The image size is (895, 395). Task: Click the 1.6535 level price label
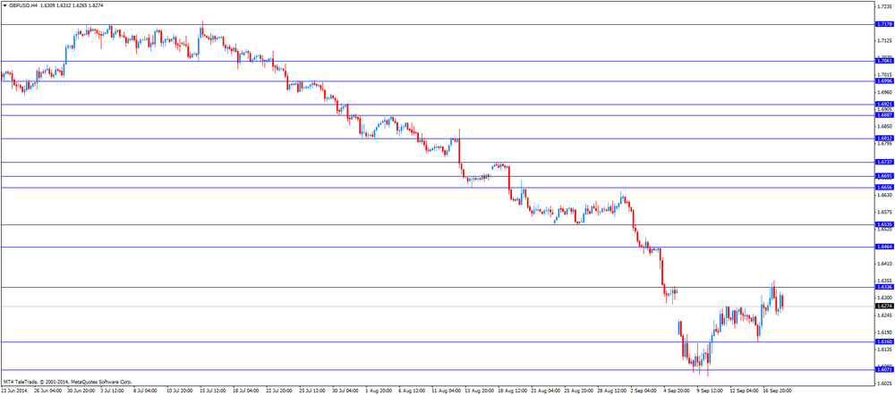pyautogui.click(x=883, y=225)
